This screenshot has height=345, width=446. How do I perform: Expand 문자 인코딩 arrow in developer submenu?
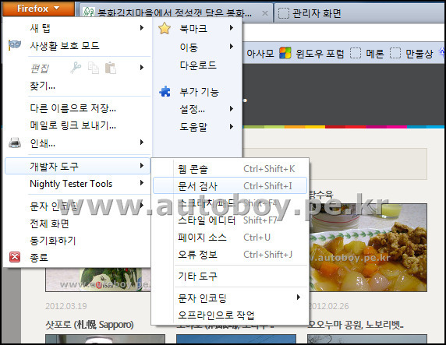click(x=299, y=297)
